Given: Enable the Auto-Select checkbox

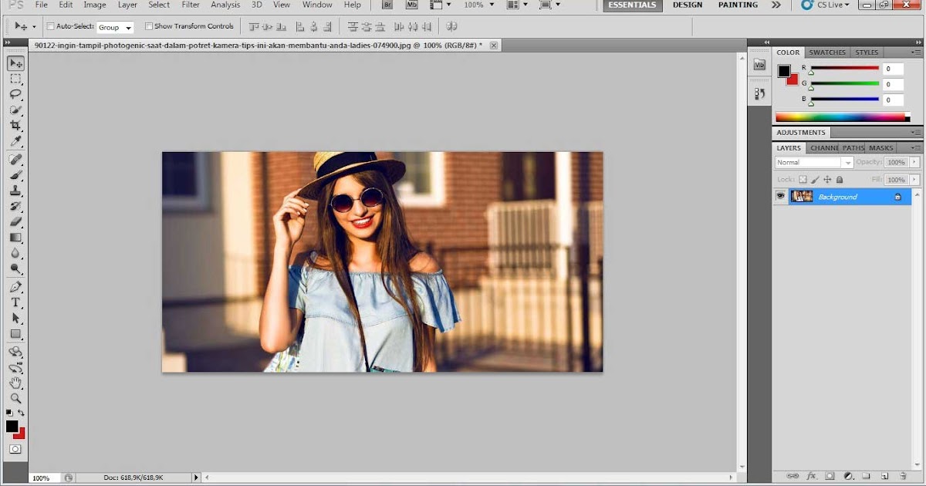Looking at the screenshot, I should [x=51, y=25].
